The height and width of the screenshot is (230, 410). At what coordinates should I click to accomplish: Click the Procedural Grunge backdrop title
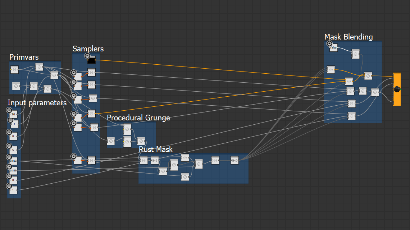(138, 118)
